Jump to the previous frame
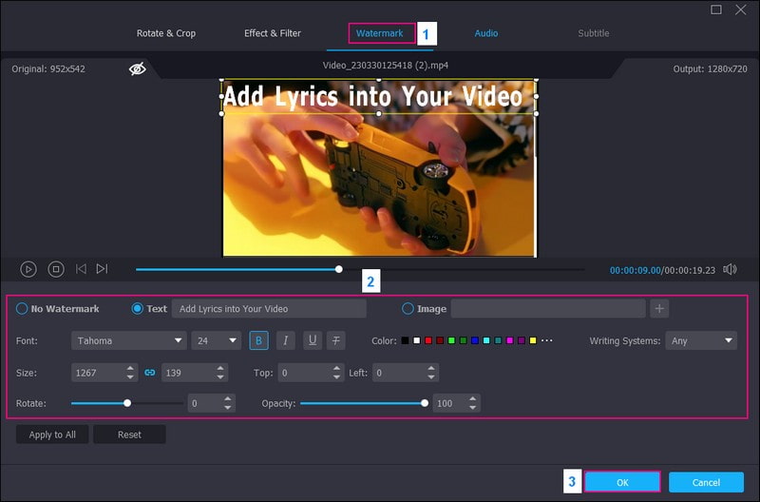 point(81,269)
